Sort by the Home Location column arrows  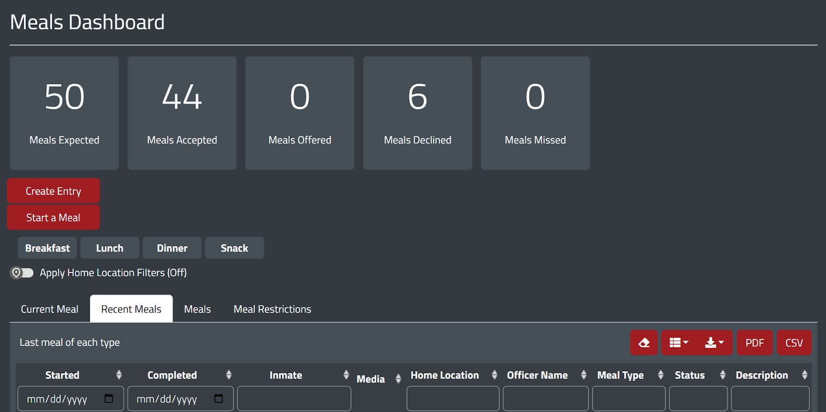click(x=494, y=375)
